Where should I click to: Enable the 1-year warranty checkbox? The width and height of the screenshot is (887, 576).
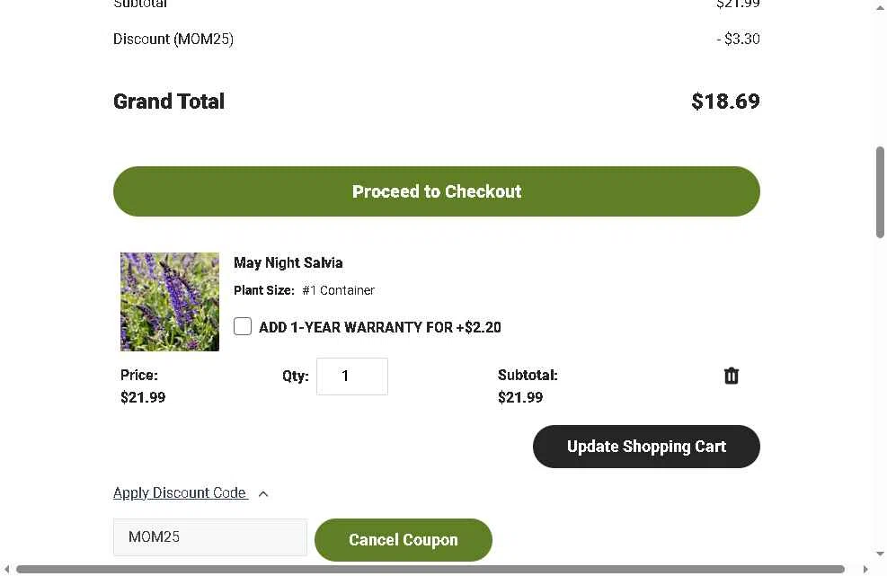[x=243, y=326]
